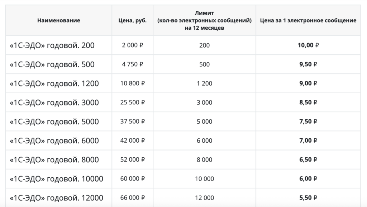Click the Цена за 1 электронное сообщение header
367x207 pixels.
click(308, 20)
